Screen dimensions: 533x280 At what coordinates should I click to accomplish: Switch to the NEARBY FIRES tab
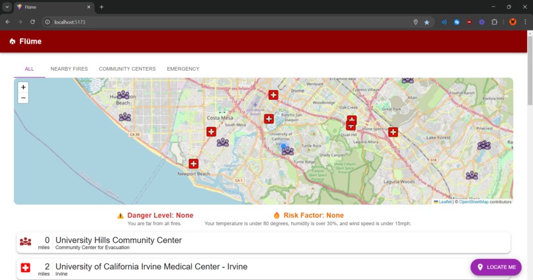pos(69,69)
